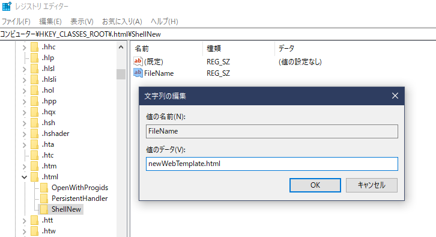Expand the .htt key node
This screenshot has width=436, height=237.
[x=25, y=221]
